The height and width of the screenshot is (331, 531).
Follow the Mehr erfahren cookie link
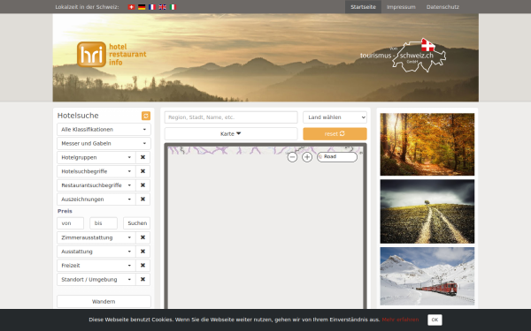pos(400,320)
